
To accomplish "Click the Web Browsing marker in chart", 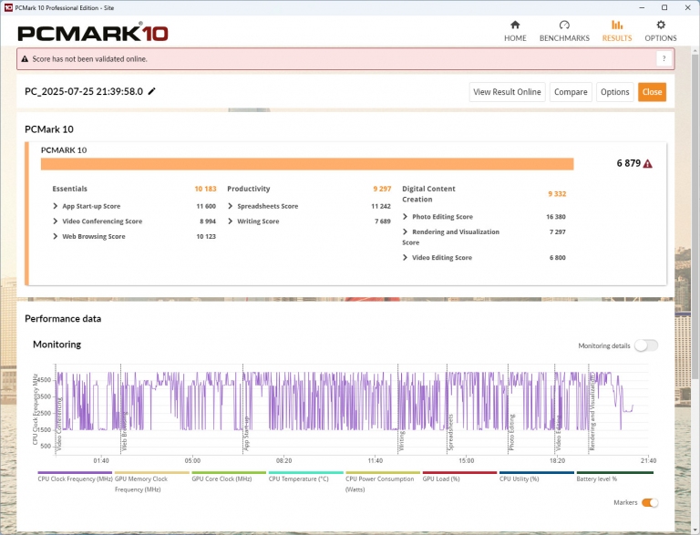I will coord(124,431).
